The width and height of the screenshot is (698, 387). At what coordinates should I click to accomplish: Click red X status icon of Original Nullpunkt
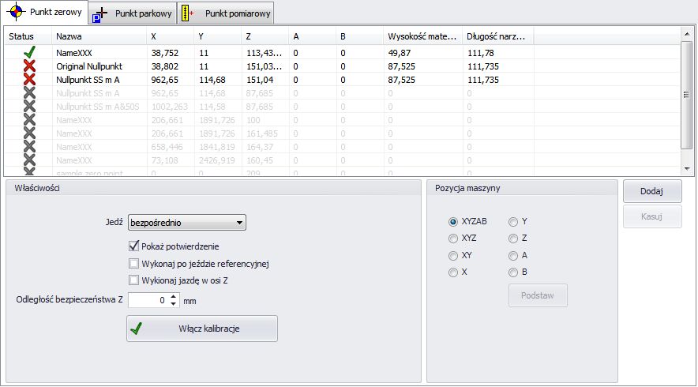coord(29,66)
